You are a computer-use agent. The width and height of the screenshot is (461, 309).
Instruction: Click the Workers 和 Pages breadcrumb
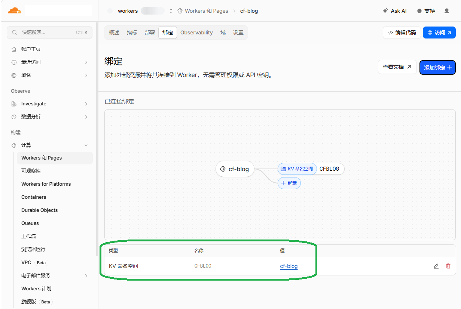coord(202,11)
